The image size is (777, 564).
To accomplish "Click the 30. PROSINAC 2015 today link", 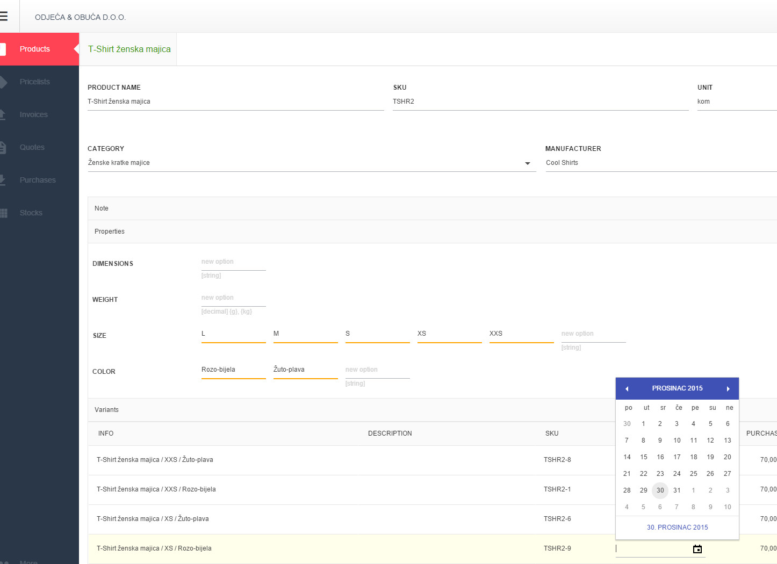I will (x=677, y=527).
